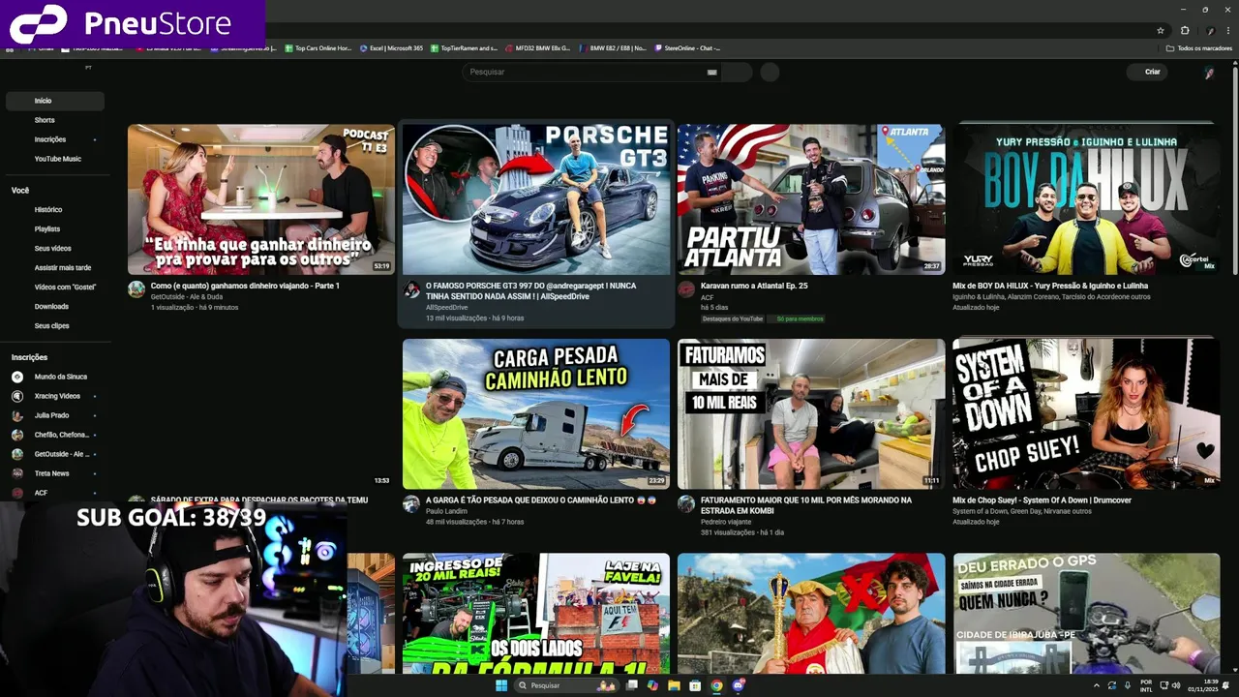Open Xracing Videos channel avatar
The height and width of the screenshot is (697, 1239).
17,396
